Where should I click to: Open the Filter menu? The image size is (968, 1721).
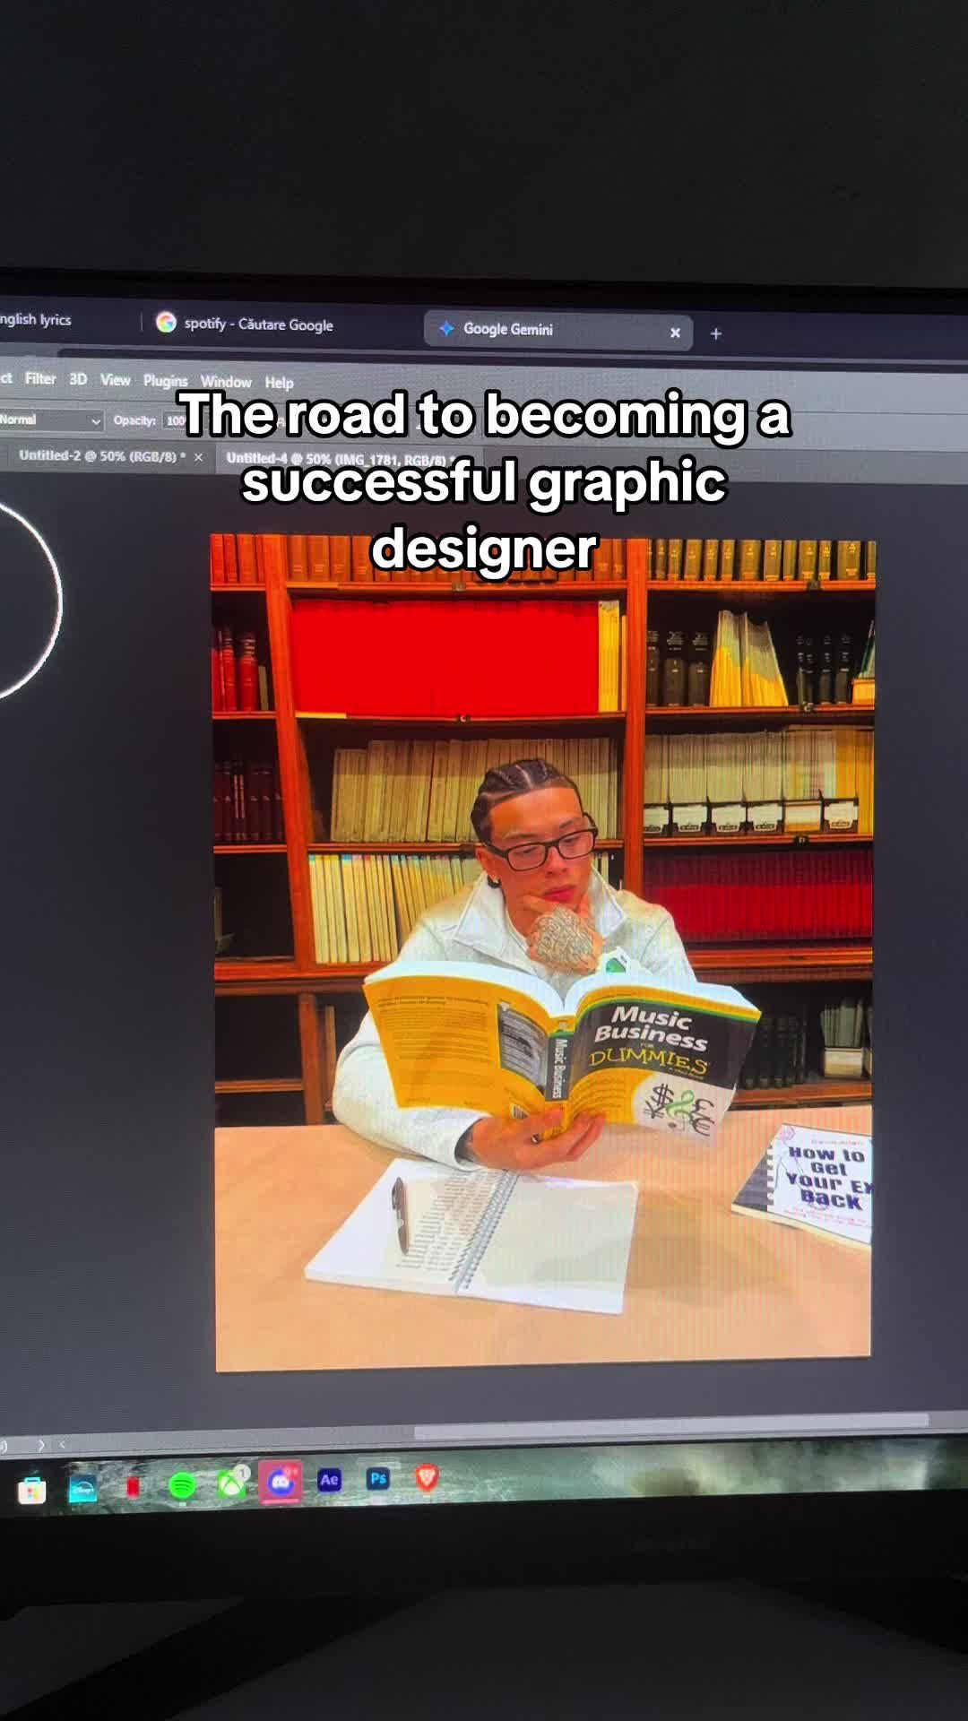pos(40,378)
